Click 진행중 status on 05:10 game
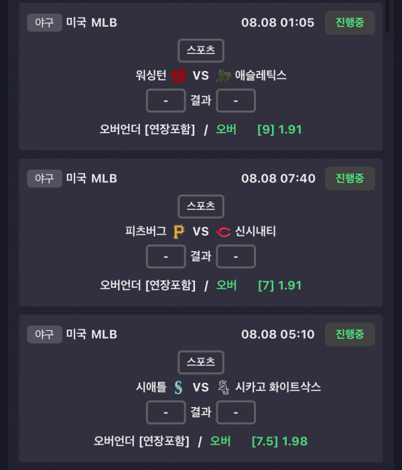402x470 pixels. click(x=350, y=334)
